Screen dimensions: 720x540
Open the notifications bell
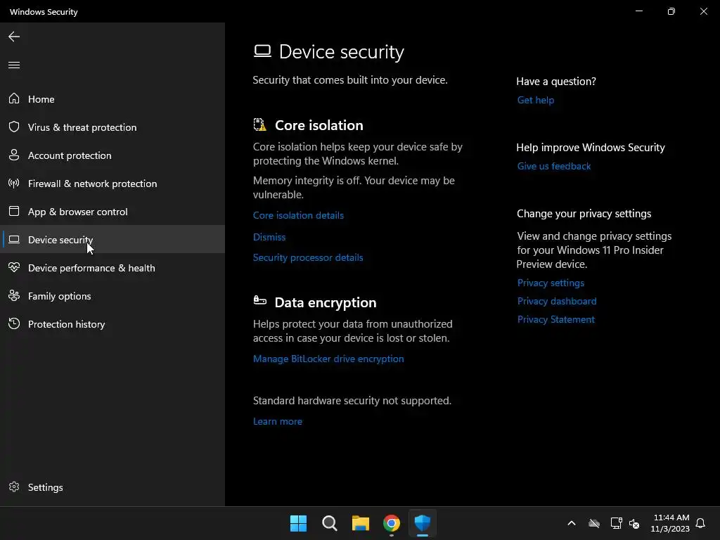pyautogui.click(x=700, y=523)
